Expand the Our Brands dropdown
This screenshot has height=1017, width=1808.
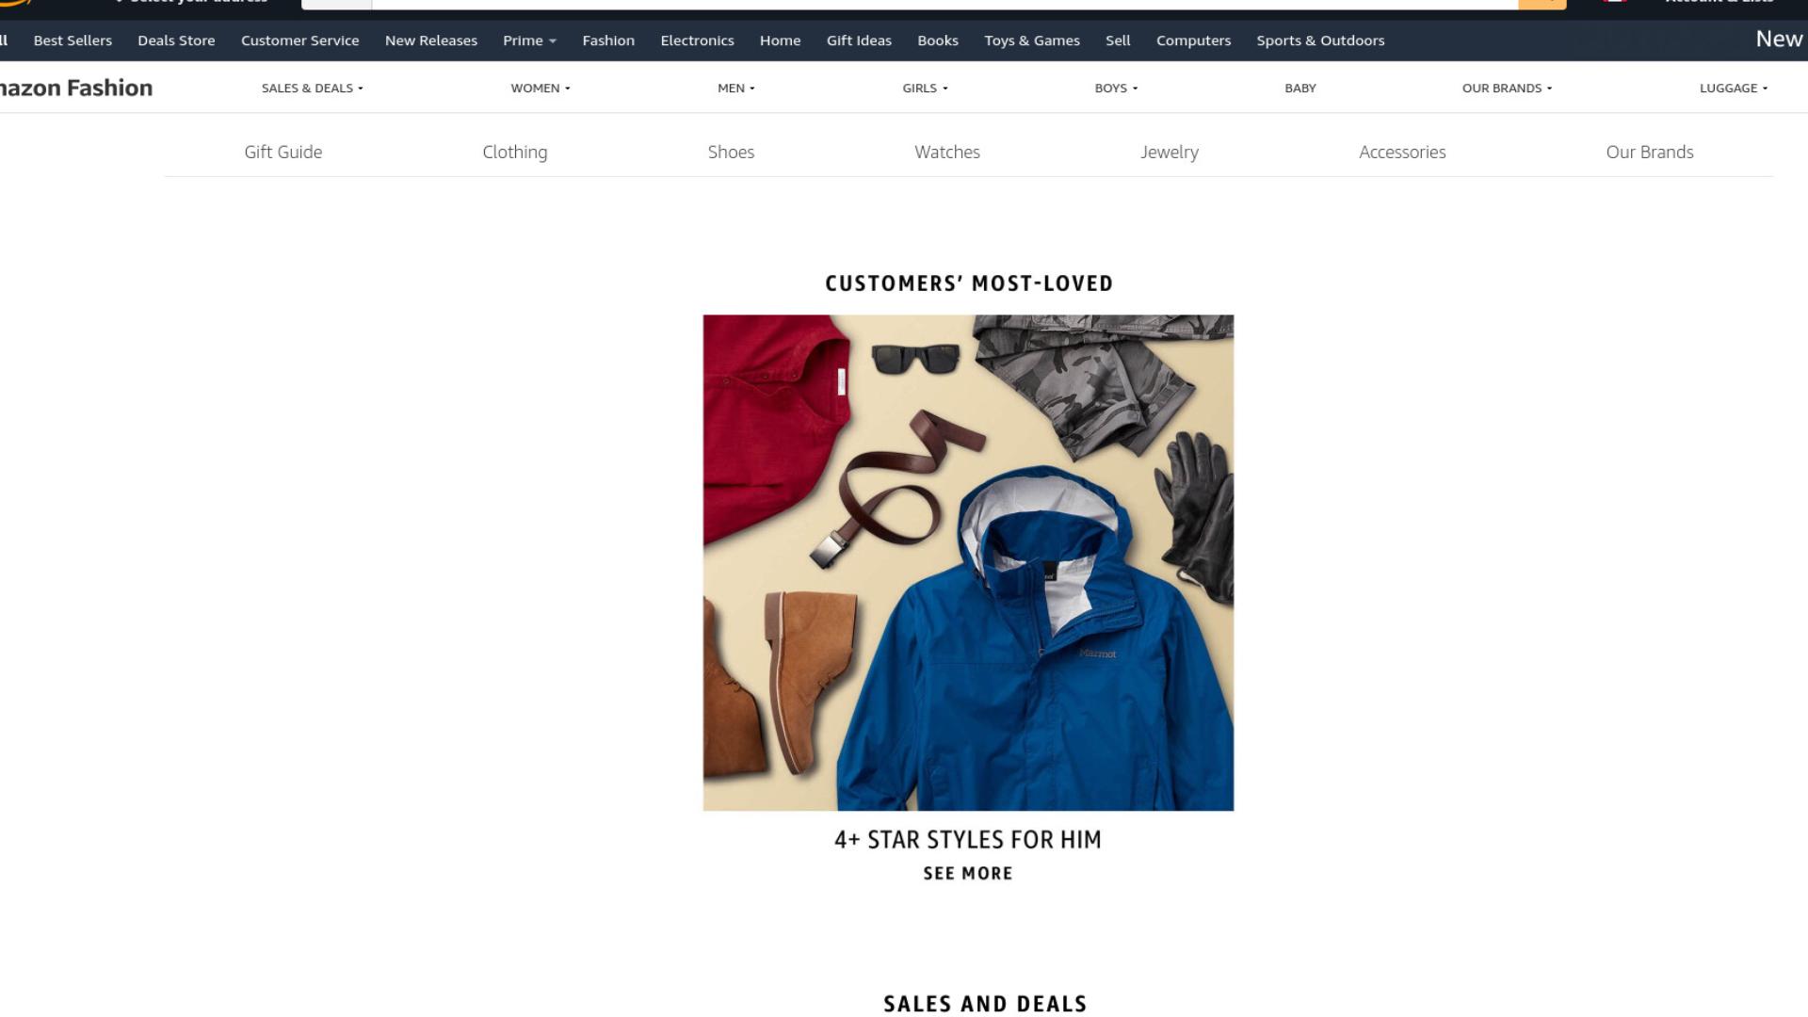1507,88
